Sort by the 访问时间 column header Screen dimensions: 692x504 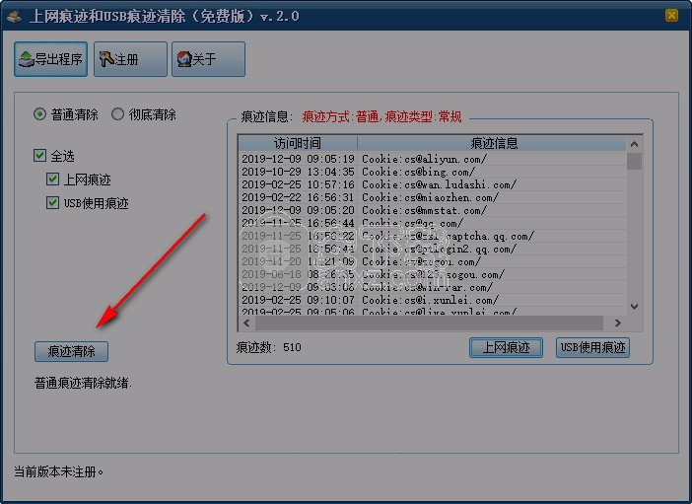[x=298, y=143]
